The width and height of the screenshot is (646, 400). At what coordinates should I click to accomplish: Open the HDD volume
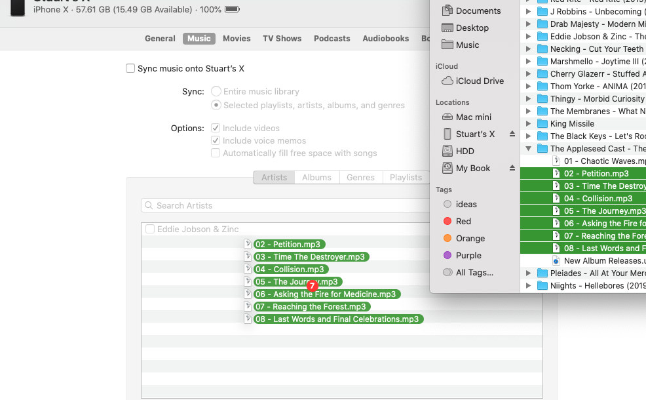coord(457,151)
